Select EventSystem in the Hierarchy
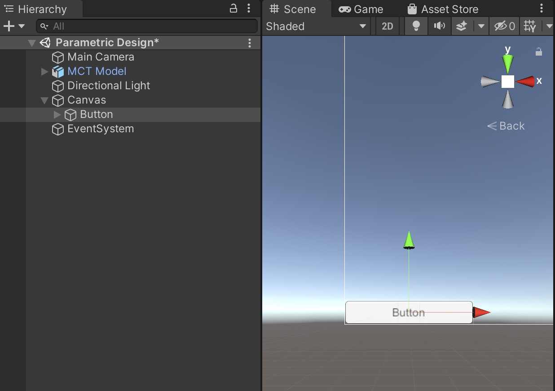 coord(101,129)
